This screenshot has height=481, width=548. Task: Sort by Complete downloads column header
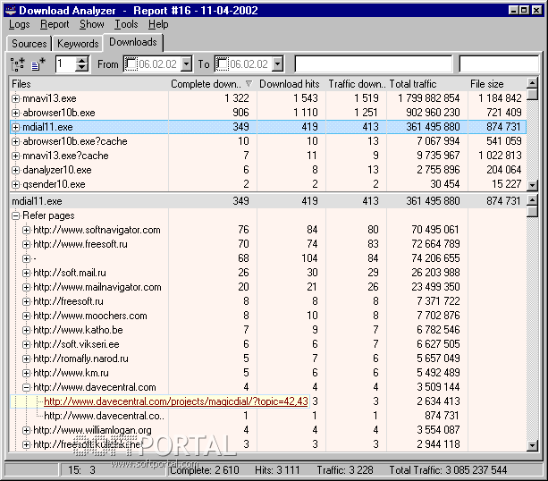coord(212,84)
